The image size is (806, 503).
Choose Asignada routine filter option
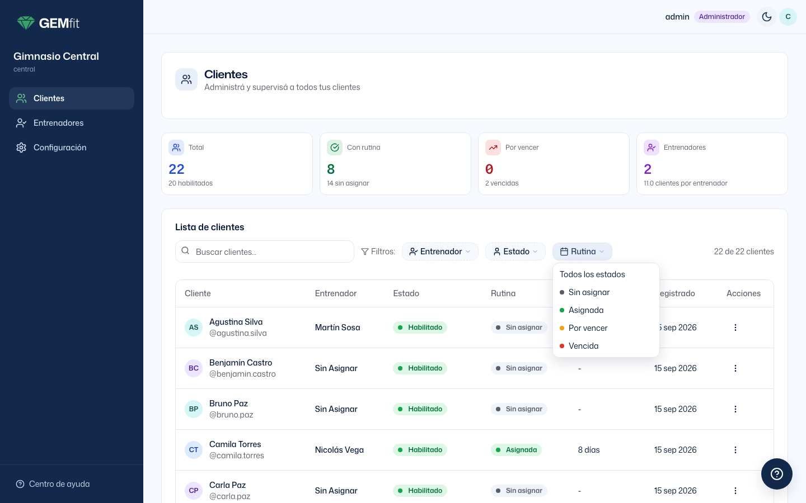pyautogui.click(x=606, y=310)
